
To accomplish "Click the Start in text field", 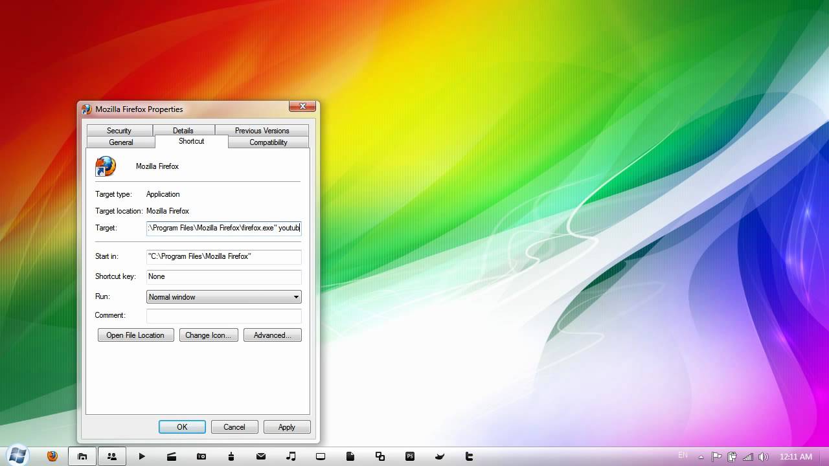I will click(224, 256).
